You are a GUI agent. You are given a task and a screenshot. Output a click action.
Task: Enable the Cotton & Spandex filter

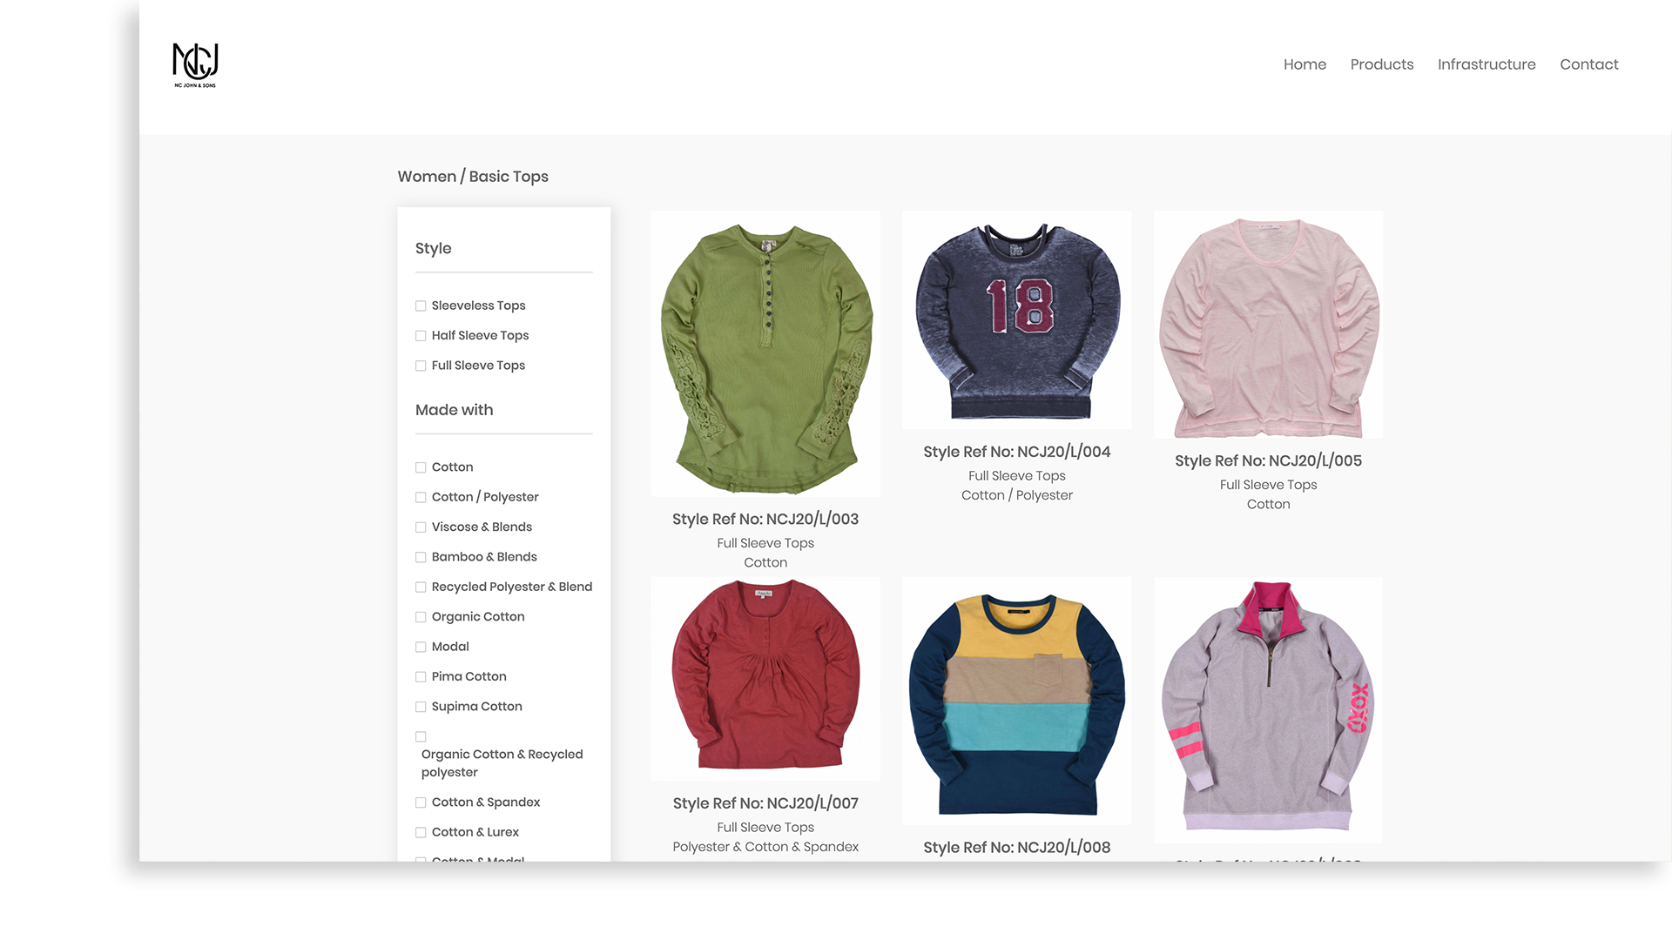coord(421,802)
